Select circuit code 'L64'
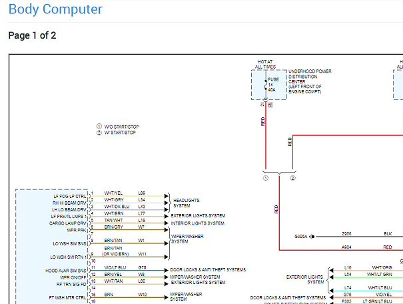 (348, 275)
